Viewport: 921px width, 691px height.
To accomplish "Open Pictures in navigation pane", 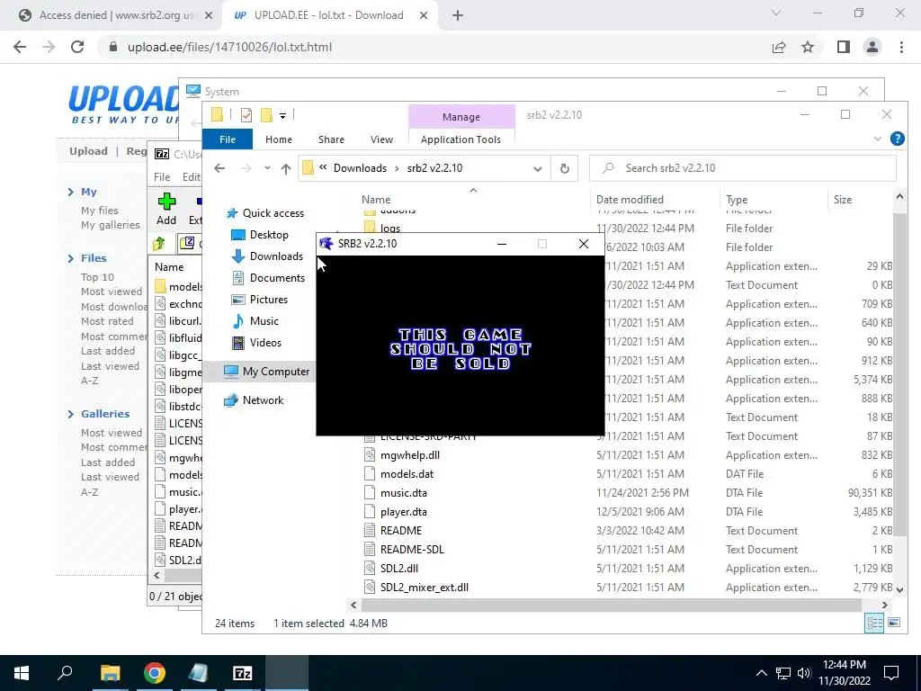I will click(268, 300).
